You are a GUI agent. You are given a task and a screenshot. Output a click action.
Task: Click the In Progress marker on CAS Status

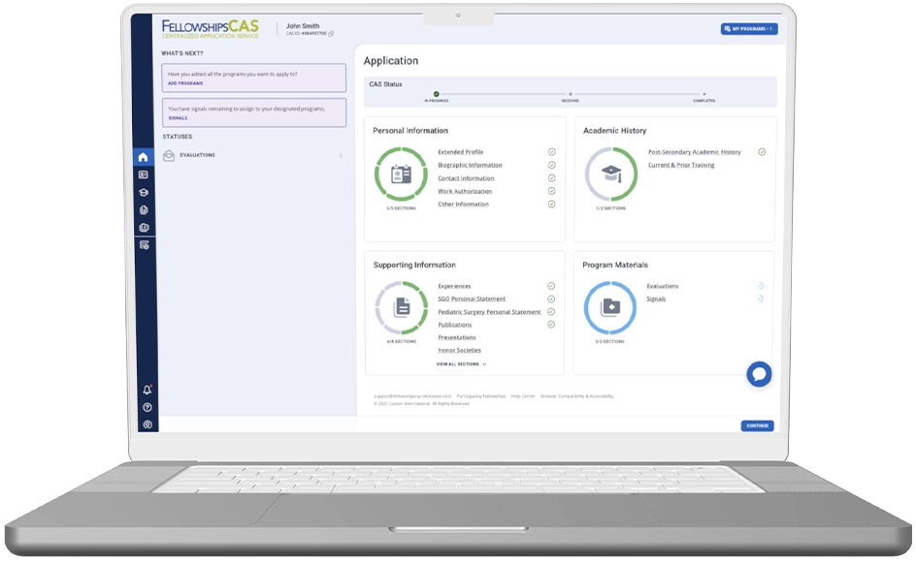pyautogui.click(x=437, y=94)
